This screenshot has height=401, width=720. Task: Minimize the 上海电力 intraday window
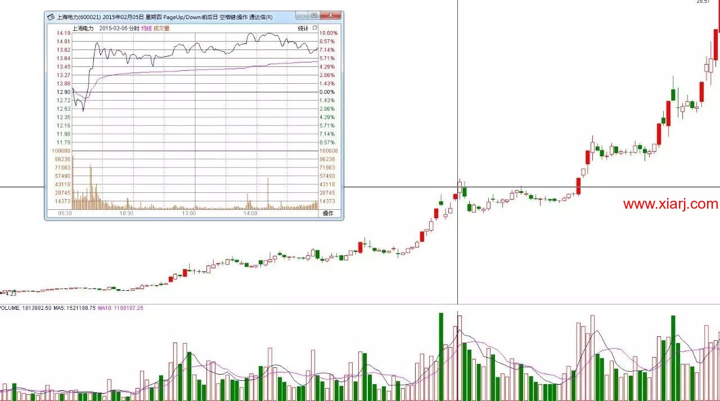click(301, 16)
